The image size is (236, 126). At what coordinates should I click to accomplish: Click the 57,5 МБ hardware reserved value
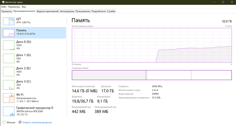pos(156,97)
